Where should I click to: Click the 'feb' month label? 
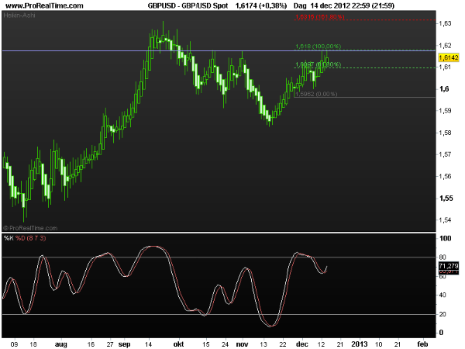[x=422, y=344]
